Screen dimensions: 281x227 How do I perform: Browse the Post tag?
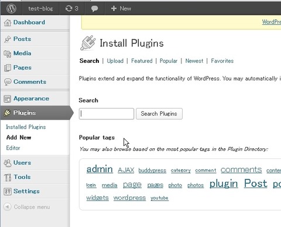pos(256,184)
